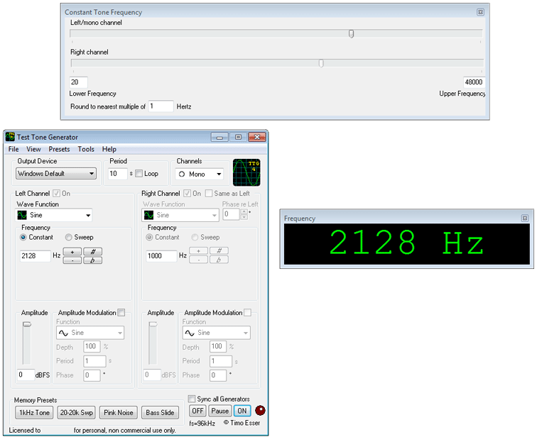
Task: Close the Frequency display panel
Action: click(525, 218)
